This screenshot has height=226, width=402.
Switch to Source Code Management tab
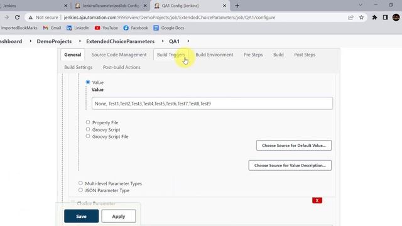point(119,55)
